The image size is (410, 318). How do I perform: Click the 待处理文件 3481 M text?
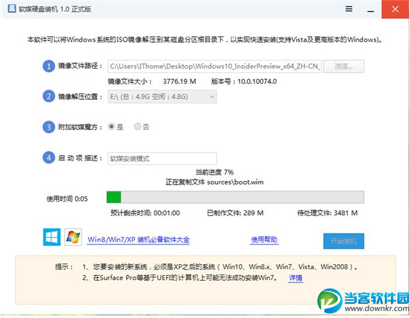pyautogui.click(x=328, y=213)
